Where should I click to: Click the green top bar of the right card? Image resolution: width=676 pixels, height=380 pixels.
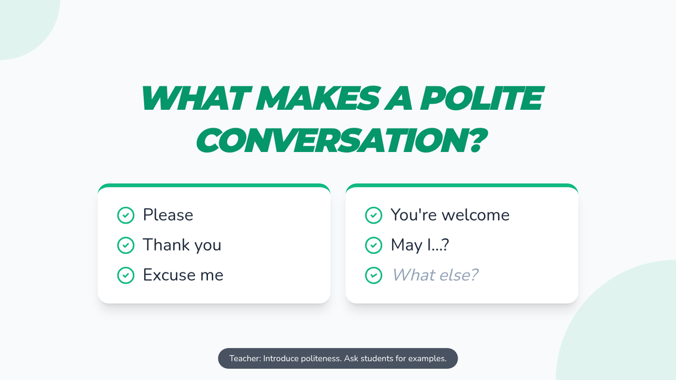coord(462,185)
